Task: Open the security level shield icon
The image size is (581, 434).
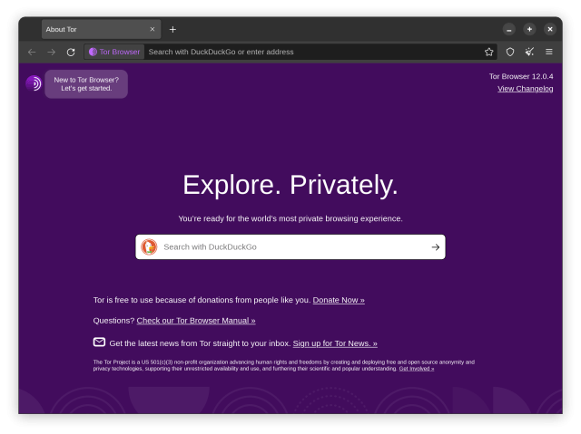Action: pyautogui.click(x=510, y=52)
